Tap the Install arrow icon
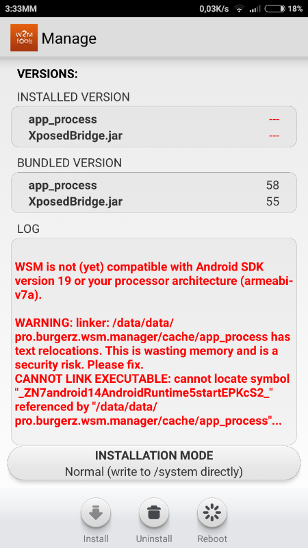 (96, 512)
